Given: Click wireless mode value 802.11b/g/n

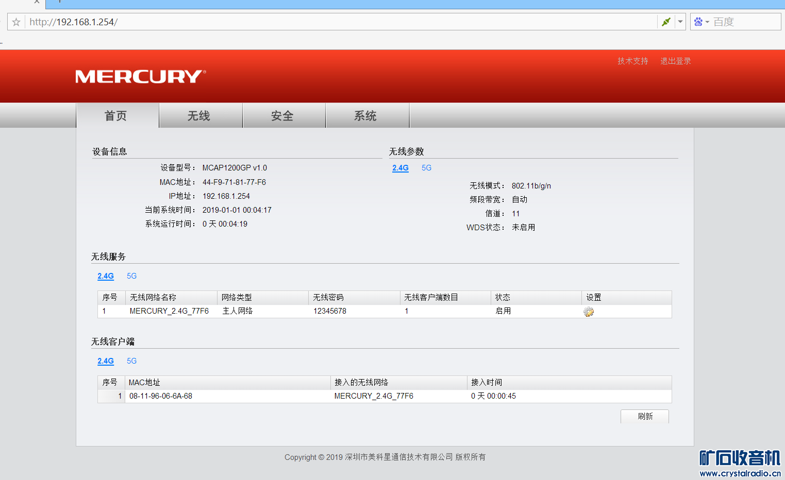Looking at the screenshot, I should [531, 186].
